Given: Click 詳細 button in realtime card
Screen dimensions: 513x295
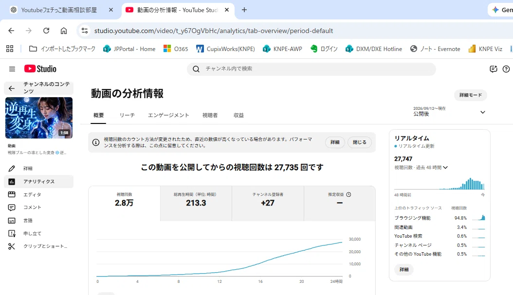Looking at the screenshot, I should [x=404, y=270].
